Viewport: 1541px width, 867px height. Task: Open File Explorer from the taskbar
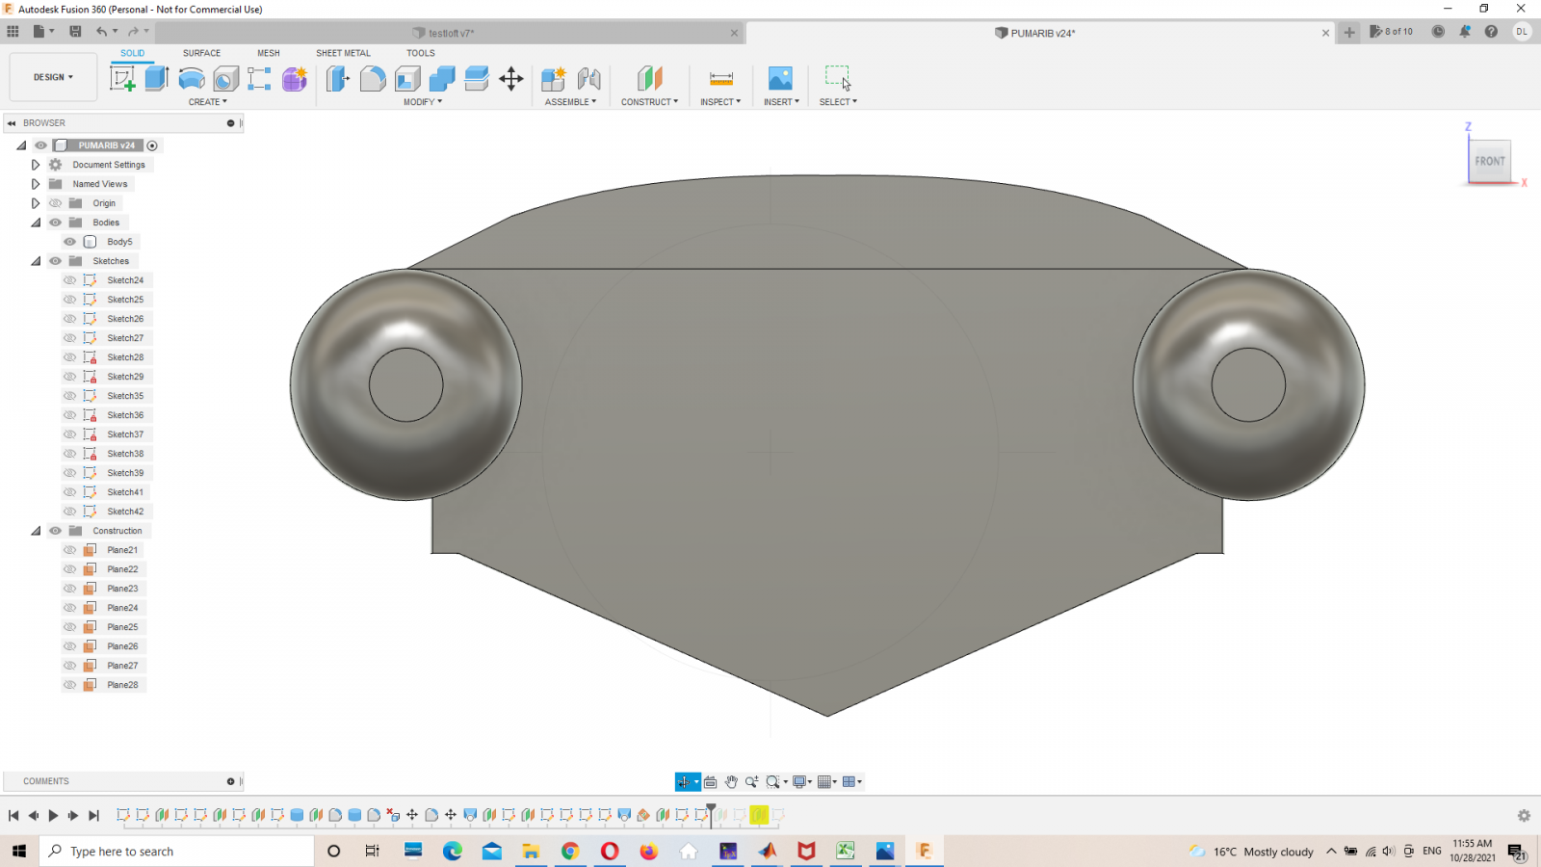click(531, 852)
